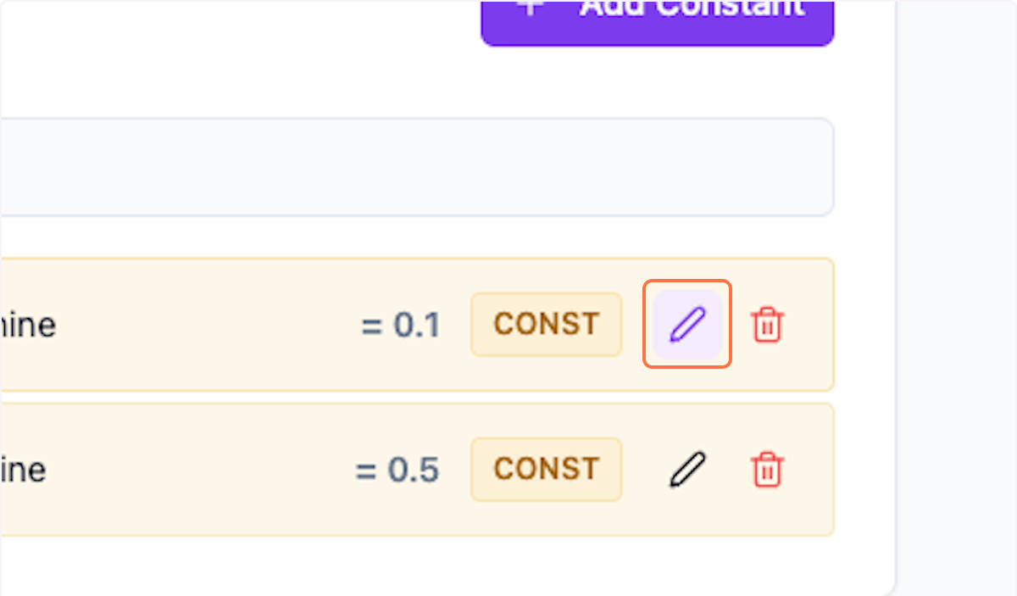Toggle the CONST badge on the 0.5 row

pos(546,469)
